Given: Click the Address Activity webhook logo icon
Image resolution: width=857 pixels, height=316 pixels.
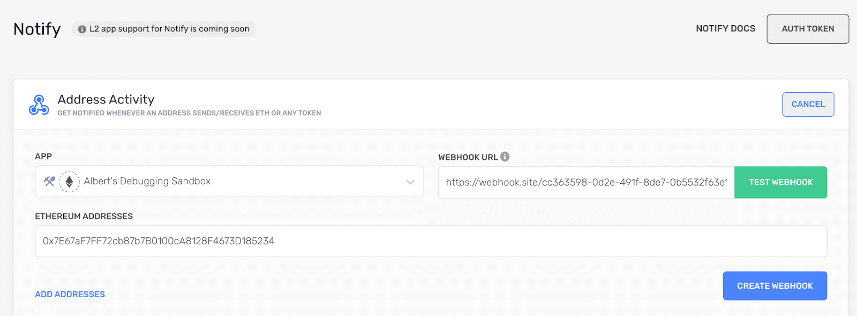Looking at the screenshot, I should (x=39, y=105).
